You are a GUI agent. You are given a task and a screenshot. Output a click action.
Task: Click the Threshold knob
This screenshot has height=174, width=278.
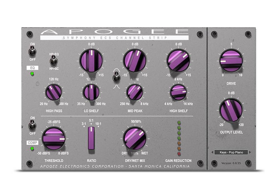(54, 139)
